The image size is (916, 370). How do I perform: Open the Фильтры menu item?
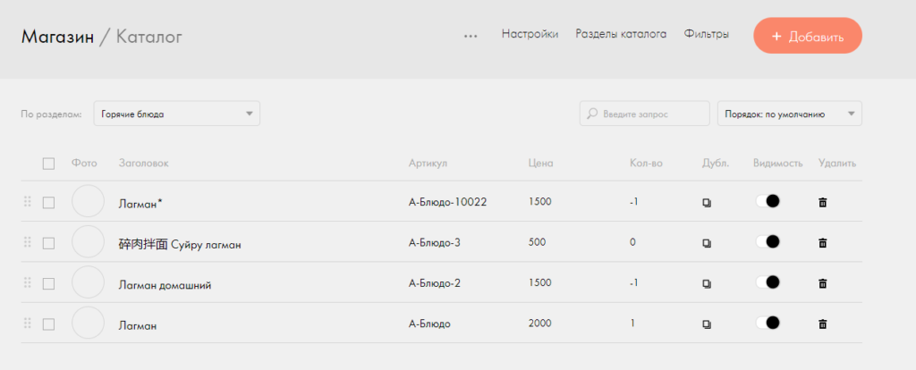point(706,35)
